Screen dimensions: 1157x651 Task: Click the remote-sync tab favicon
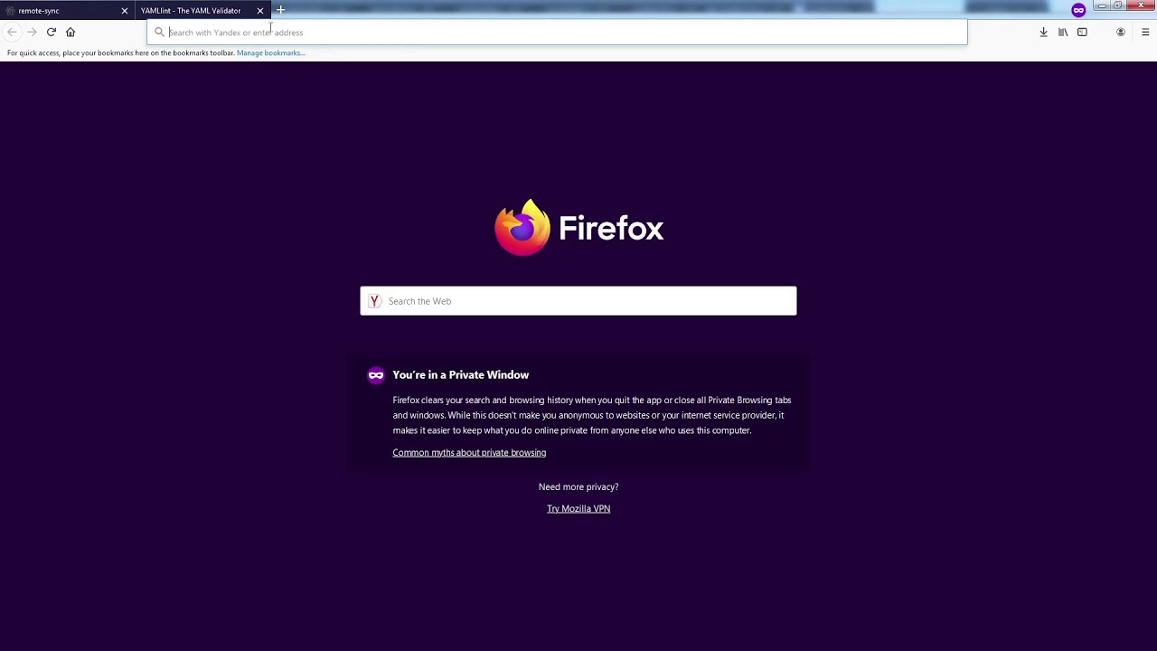click(x=10, y=11)
